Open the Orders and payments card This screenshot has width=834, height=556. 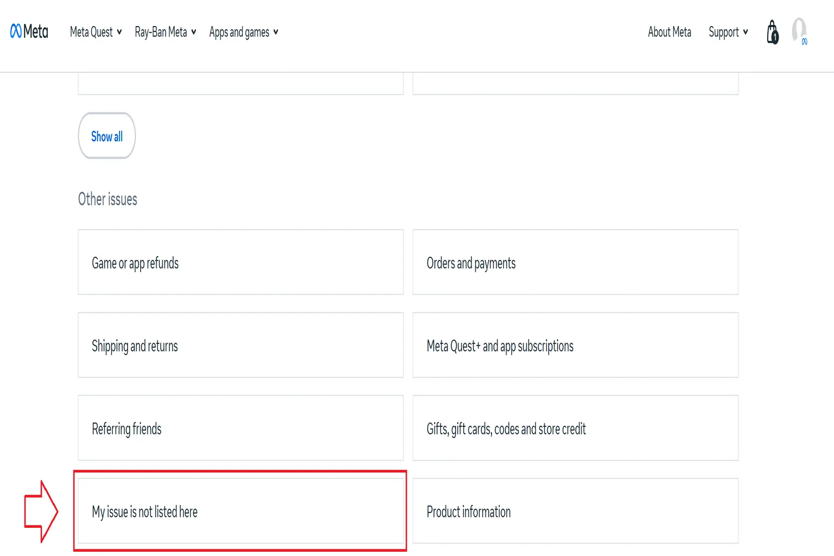pyautogui.click(x=576, y=262)
